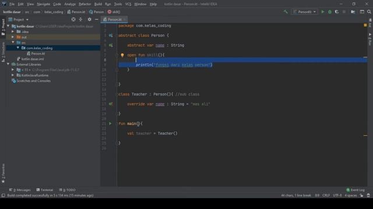Image resolution: width=373 pixels, height=209 pixels.
Task: Select kotlin dasar.iml file in tree
Action: point(30,59)
